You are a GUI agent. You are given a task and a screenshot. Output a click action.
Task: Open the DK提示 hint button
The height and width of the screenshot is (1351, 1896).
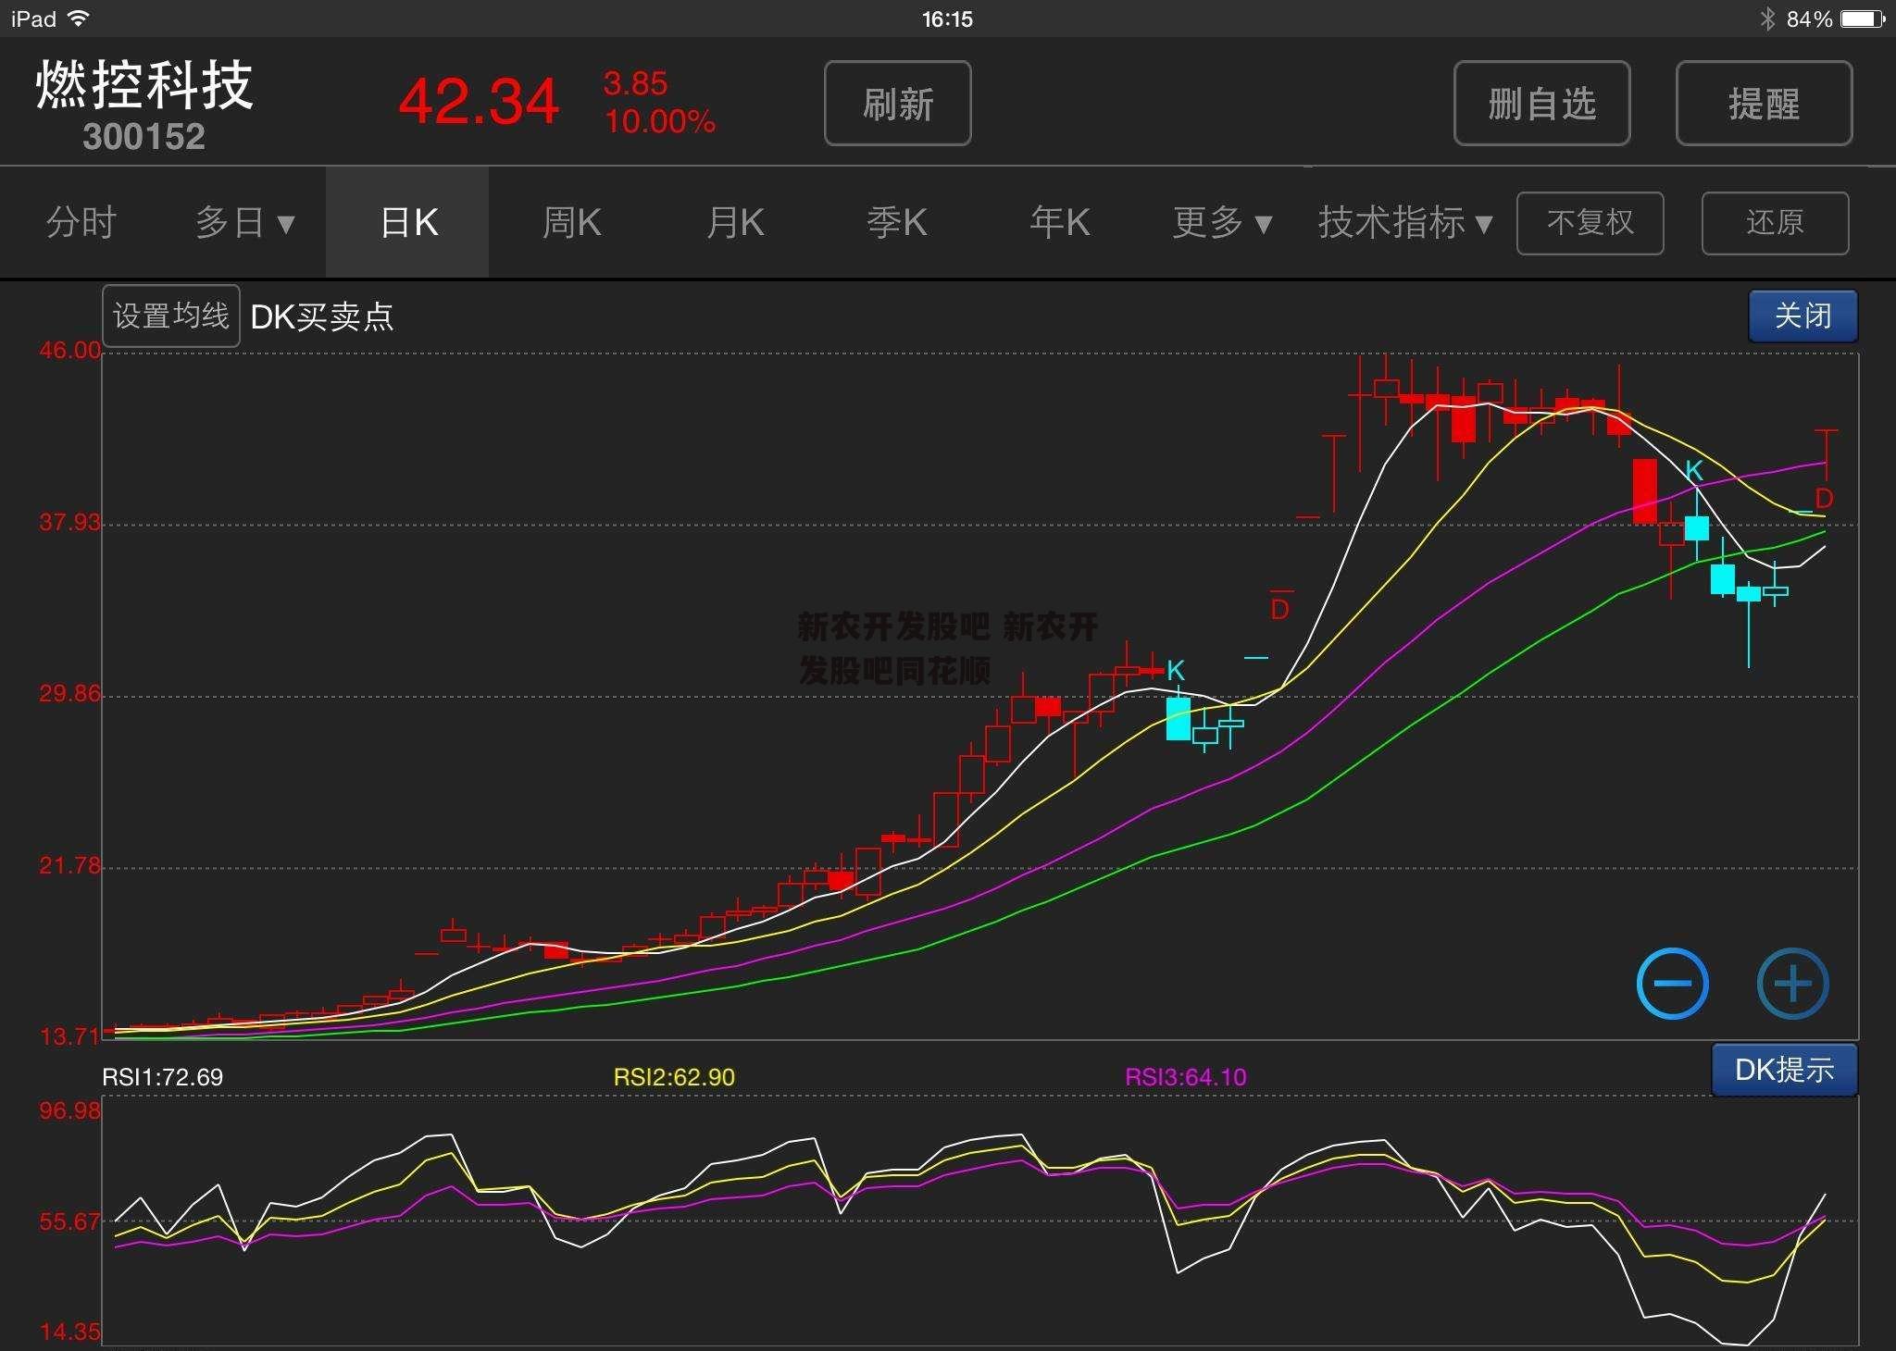pyautogui.click(x=1784, y=1070)
